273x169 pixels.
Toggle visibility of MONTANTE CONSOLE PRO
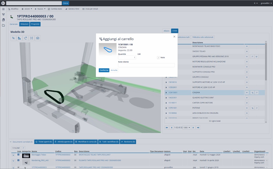[247, 67]
